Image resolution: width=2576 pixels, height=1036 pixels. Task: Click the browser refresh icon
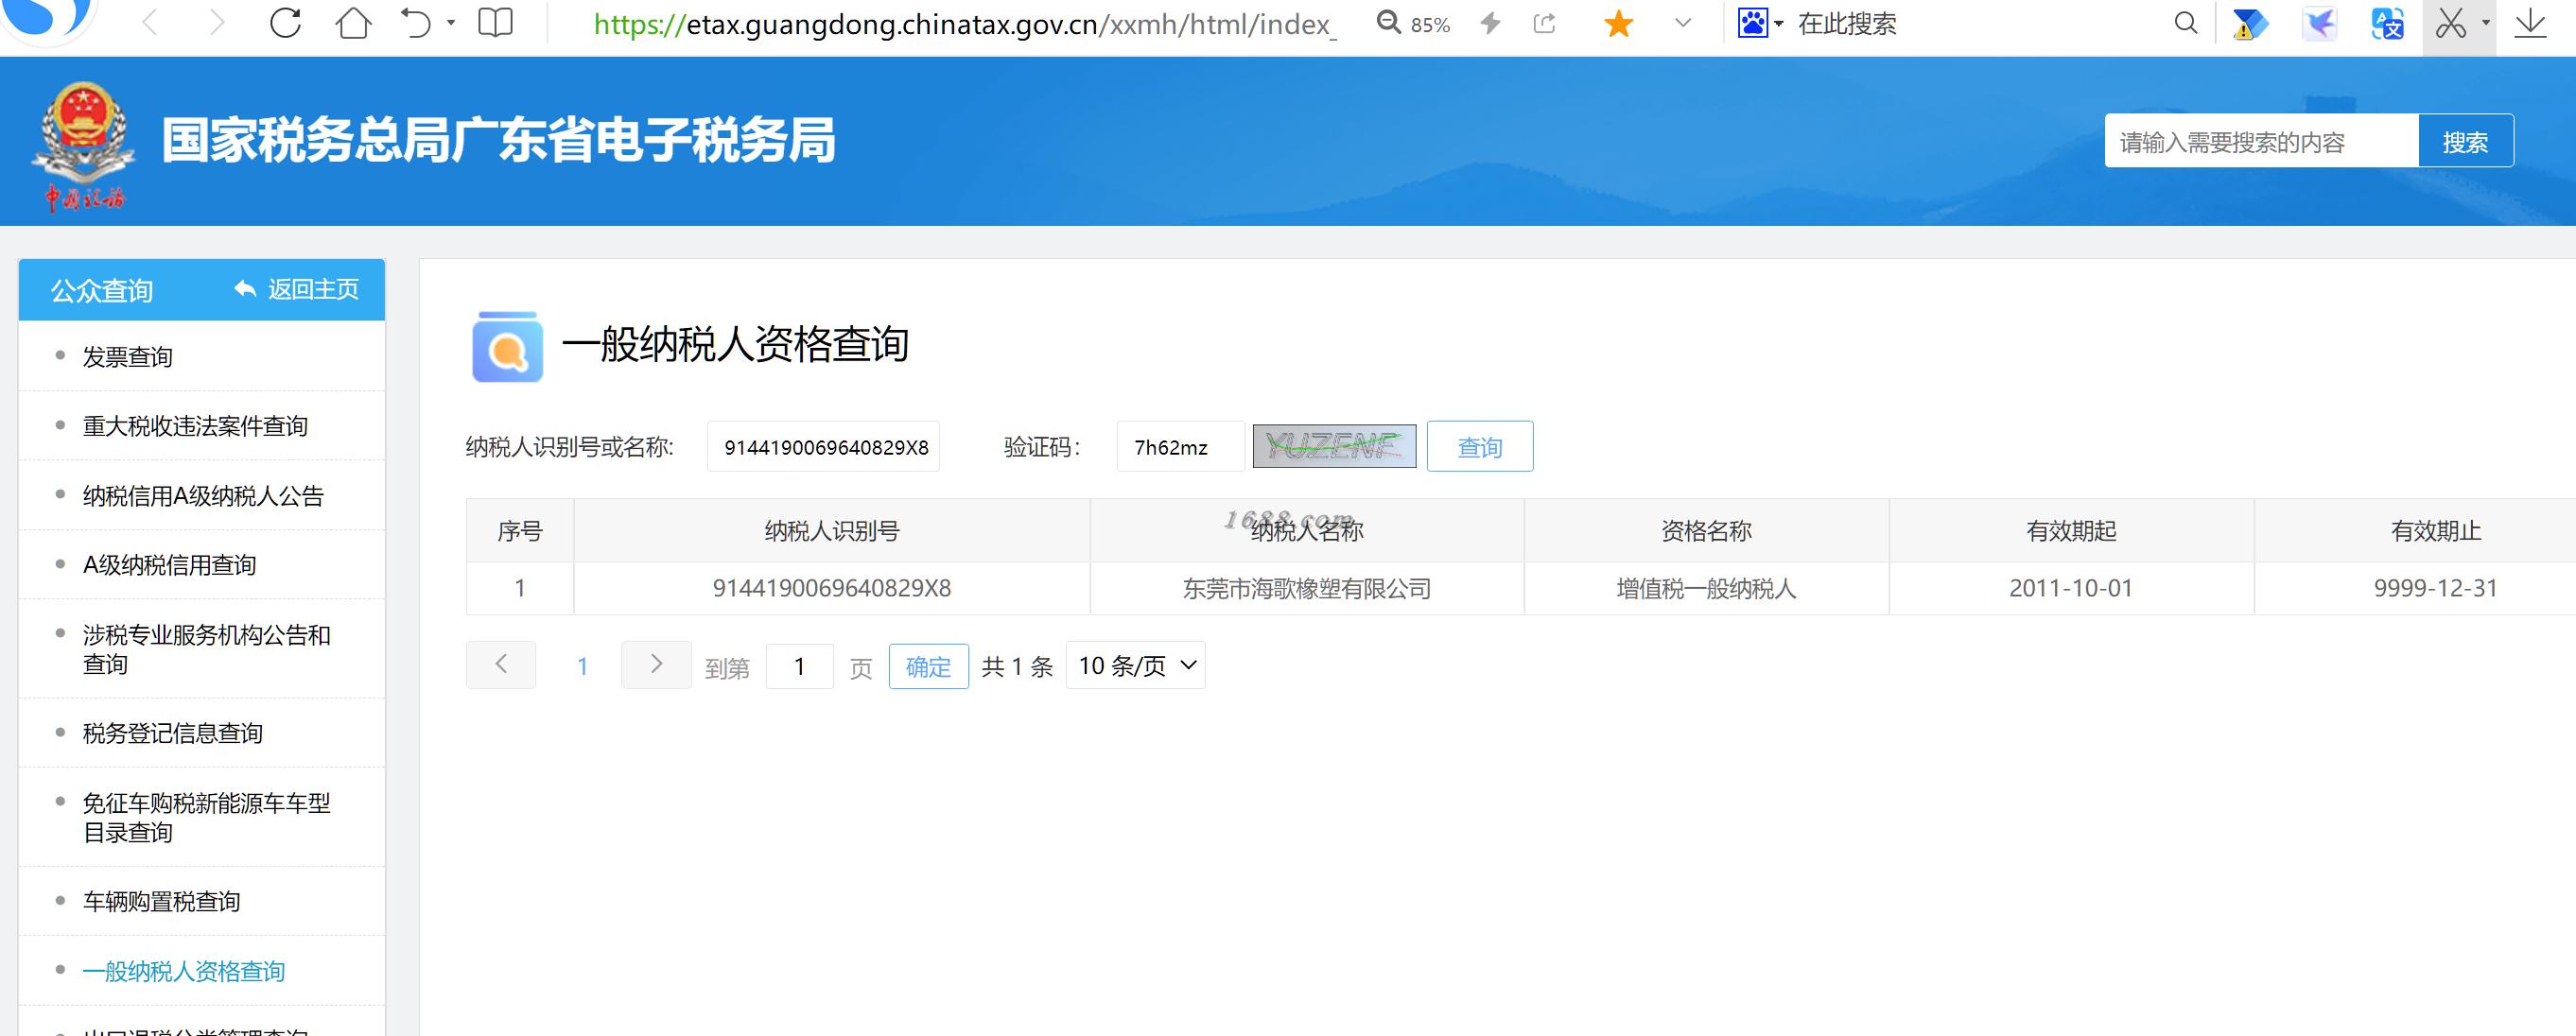[x=286, y=23]
